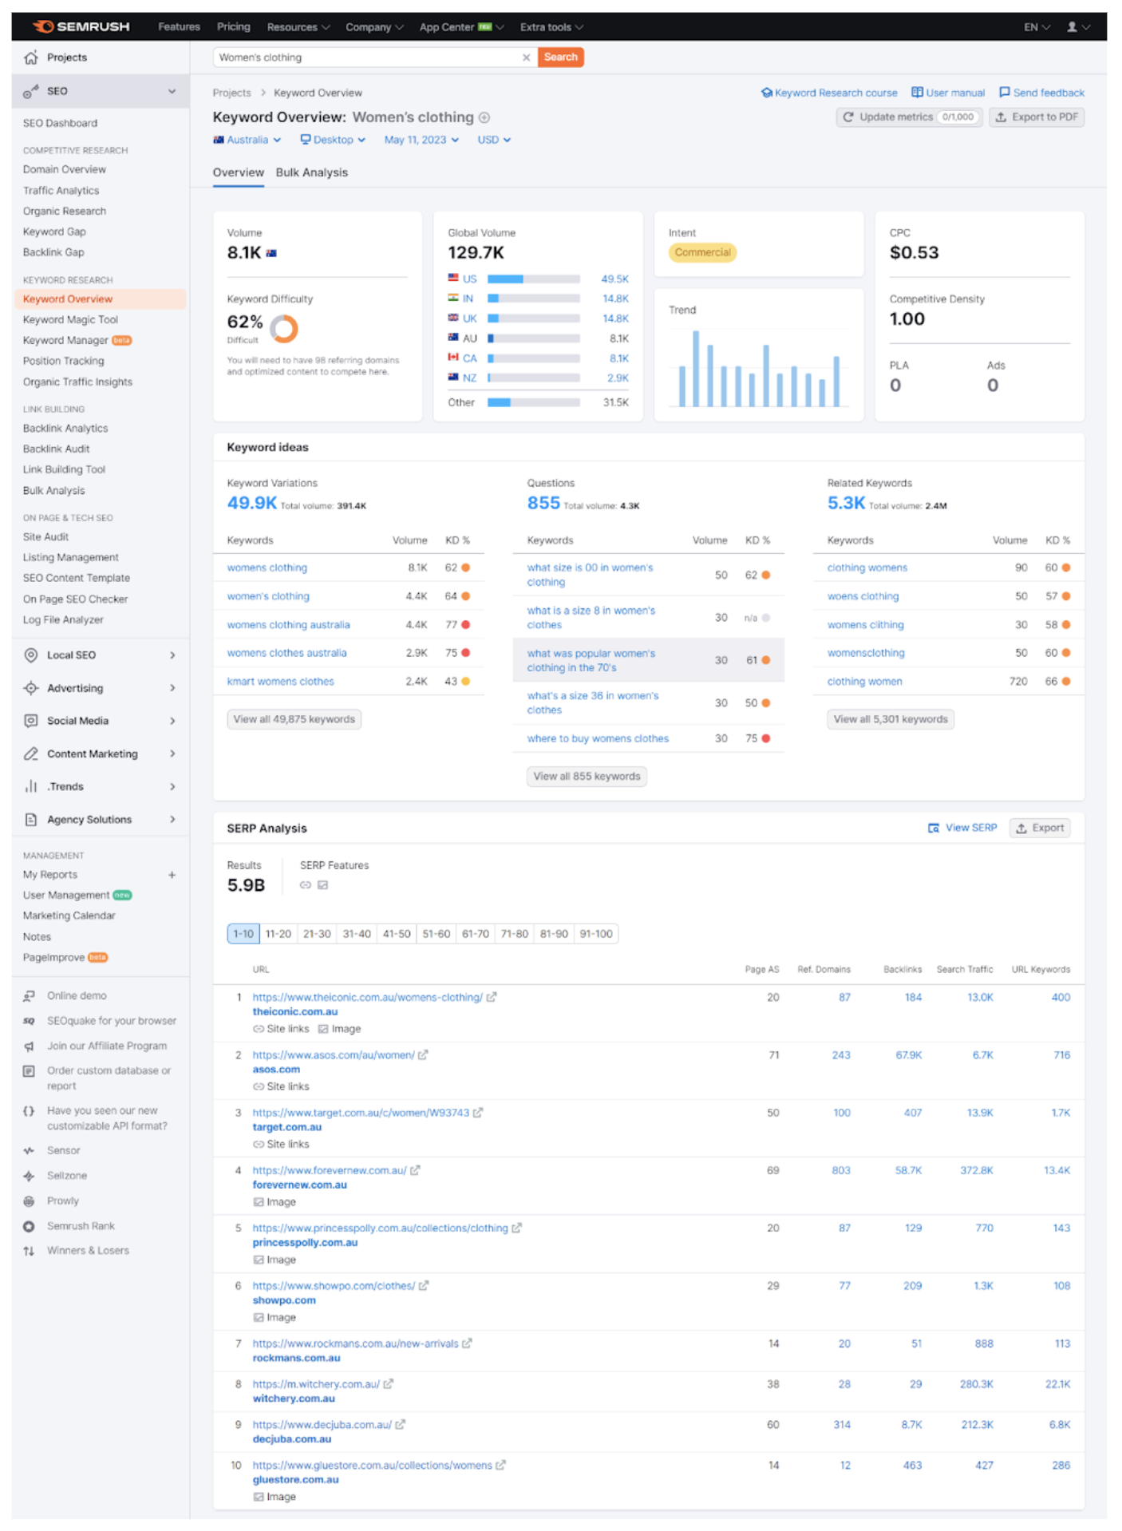
Task: Click the Local SEO pin icon
Action: coord(30,655)
